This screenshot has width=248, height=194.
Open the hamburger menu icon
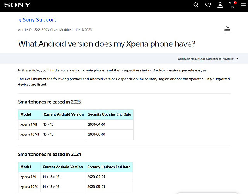[x=243, y=5]
